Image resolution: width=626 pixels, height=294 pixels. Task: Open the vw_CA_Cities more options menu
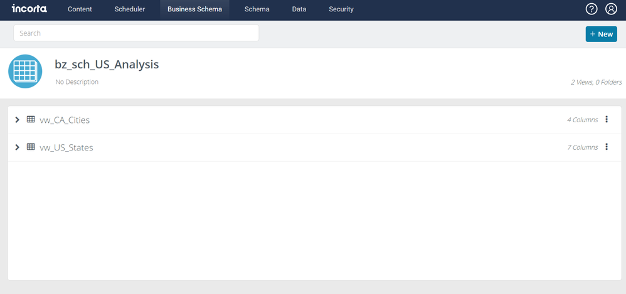(607, 119)
